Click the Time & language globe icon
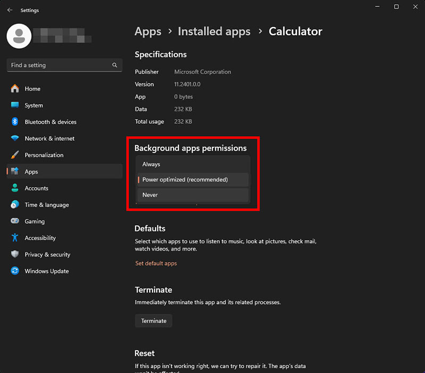 pyautogui.click(x=15, y=205)
